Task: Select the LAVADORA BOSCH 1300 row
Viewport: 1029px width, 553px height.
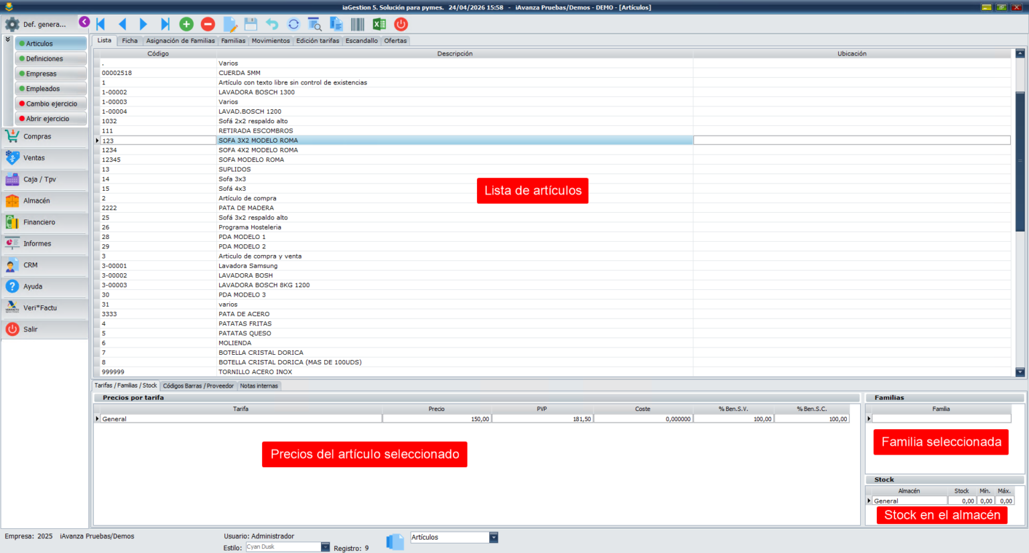Action: coord(257,92)
